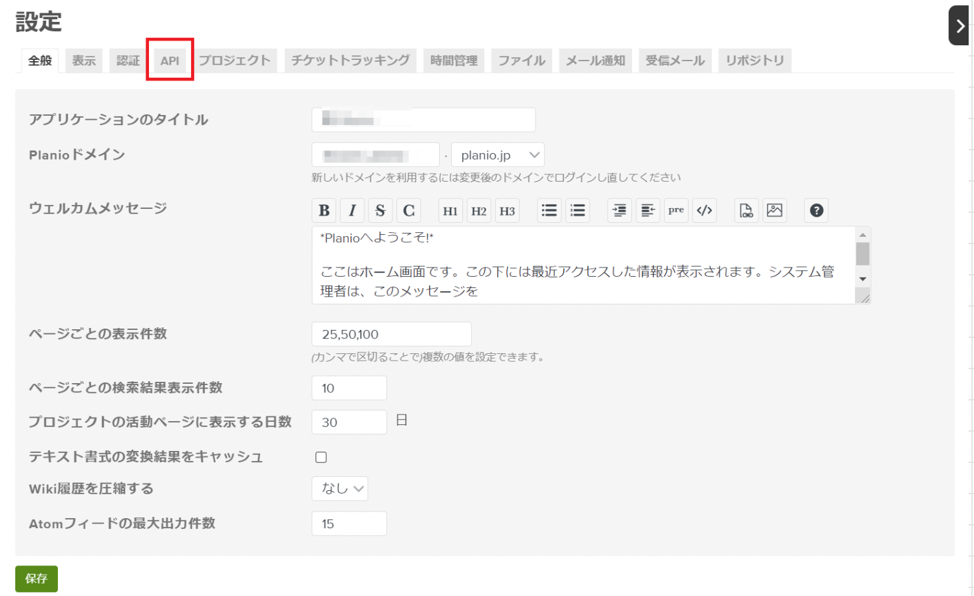Expand the Wiki履歴を圧縮する dropdown
The width and height of the screenshot is (974, 596).
(x=339, y=489)
